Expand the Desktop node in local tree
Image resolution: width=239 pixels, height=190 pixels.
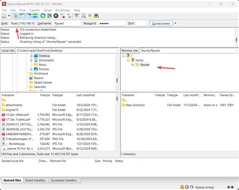pos(31,56)
